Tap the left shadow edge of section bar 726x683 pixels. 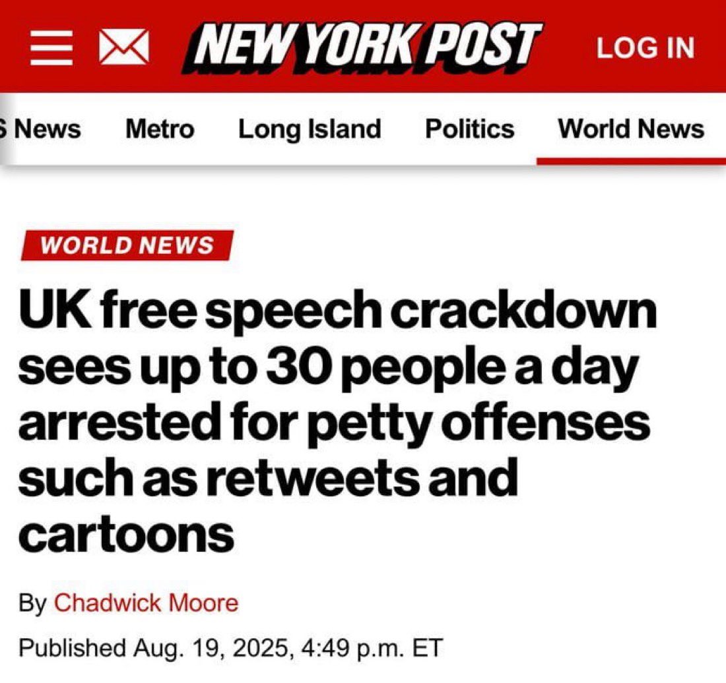5,129
